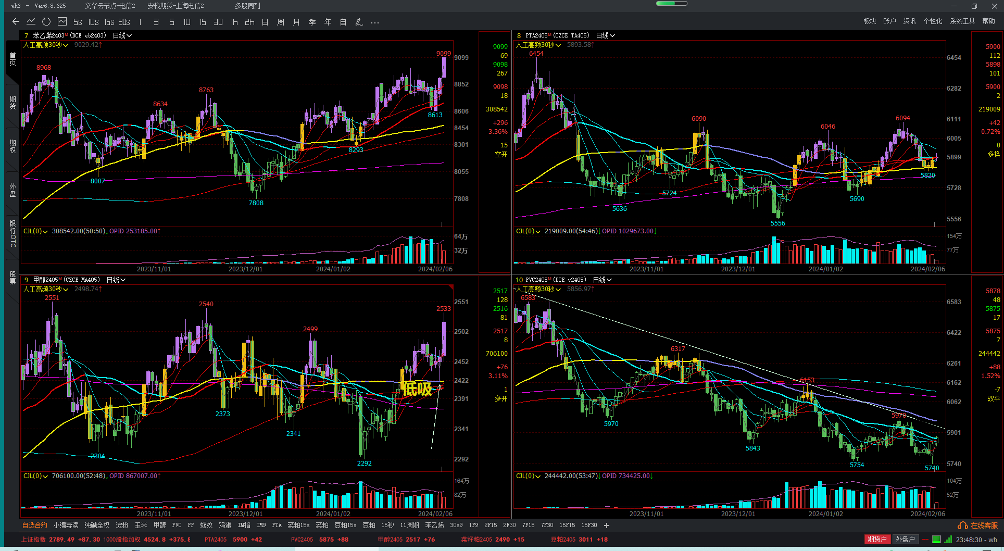
Task: Expand 人工高频30秒 indicator in 苯乙烯 chart
Action: click(46, 45)
